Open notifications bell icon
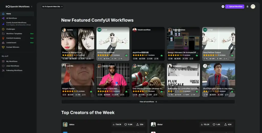The width and height of the screenshot is (262, 133). coord(247,7)
